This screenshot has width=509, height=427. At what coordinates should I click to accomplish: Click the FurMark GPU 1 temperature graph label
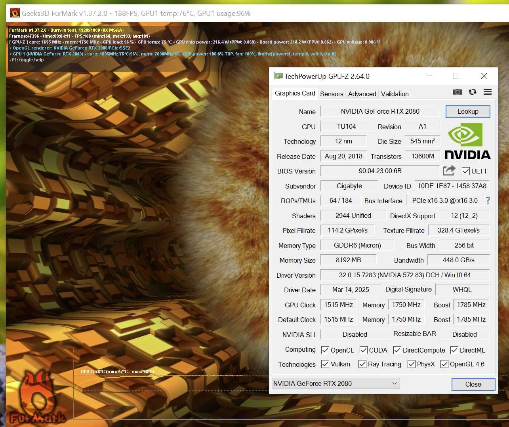tap(117, 372)
